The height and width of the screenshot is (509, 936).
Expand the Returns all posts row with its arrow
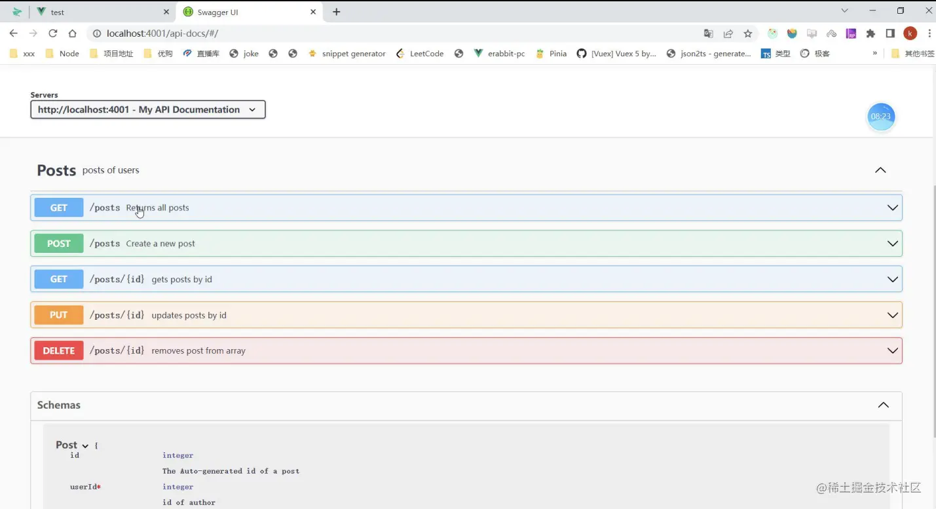(892, 208)
